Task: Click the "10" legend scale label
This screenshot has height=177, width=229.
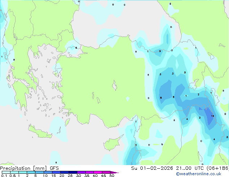Action: [45, 176]
